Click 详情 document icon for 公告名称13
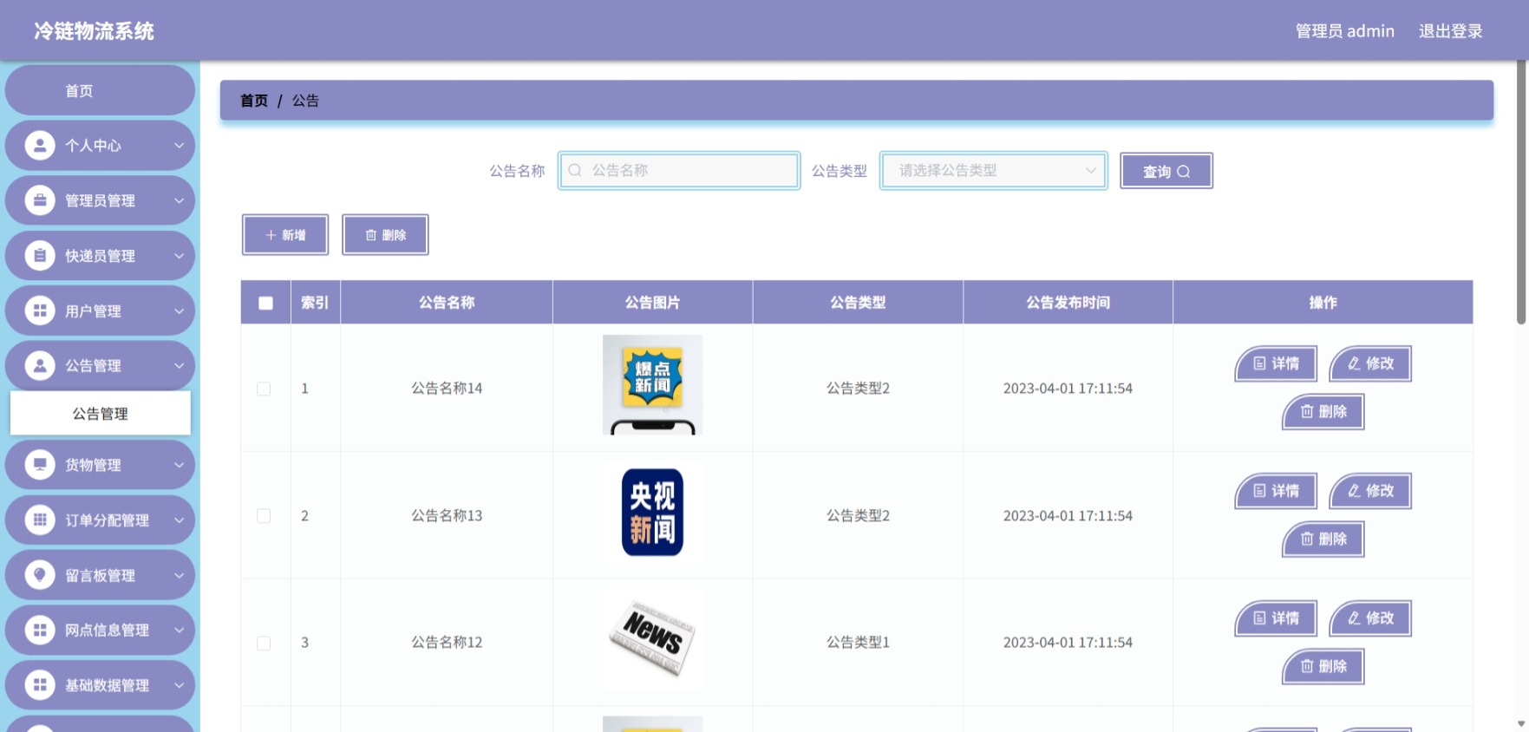Viewport: 1529px width, 732px height. tap(1260, 491)
